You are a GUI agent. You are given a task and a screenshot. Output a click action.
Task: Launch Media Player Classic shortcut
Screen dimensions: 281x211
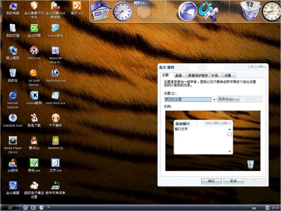click(x=13, y=141)
